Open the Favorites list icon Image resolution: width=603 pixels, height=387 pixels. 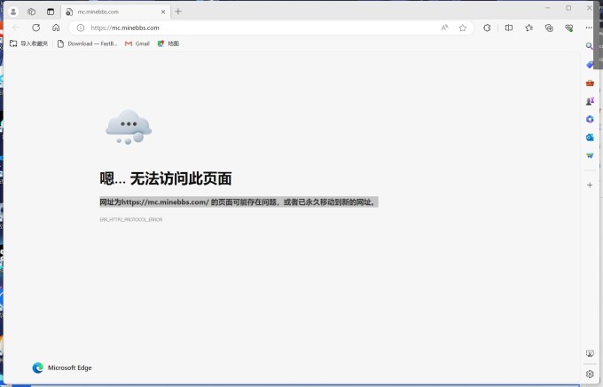point(529,28)
